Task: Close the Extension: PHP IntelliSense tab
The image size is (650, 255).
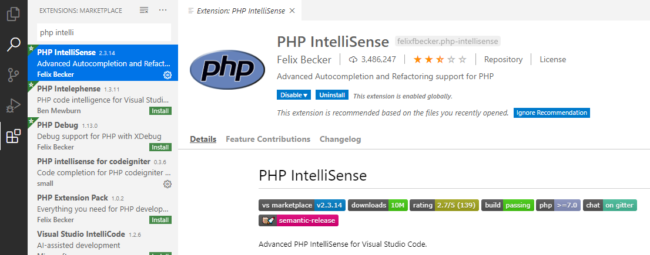Action: [292, 11]
